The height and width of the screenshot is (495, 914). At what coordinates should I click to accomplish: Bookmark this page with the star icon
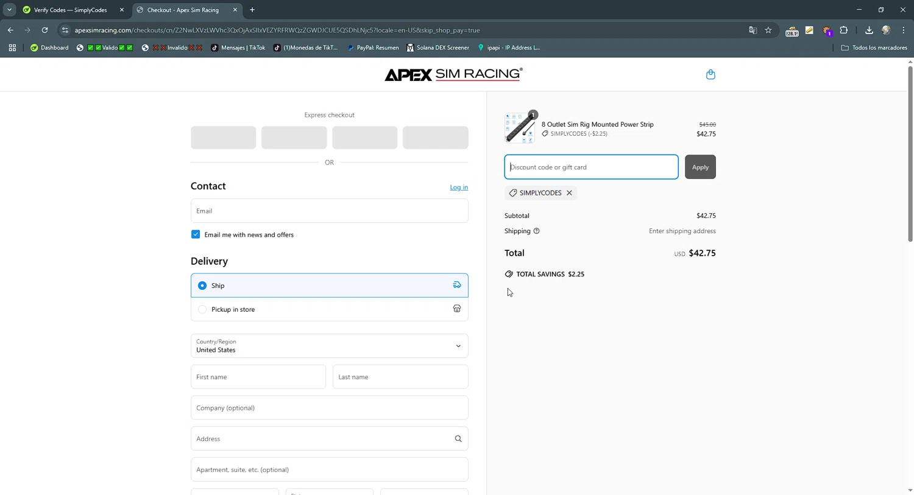click(x=768, y=30)
